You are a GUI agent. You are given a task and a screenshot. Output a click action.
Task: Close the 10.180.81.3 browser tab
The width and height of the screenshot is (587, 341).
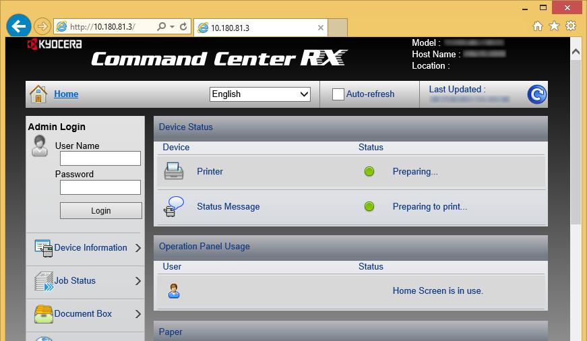(320, 28)
